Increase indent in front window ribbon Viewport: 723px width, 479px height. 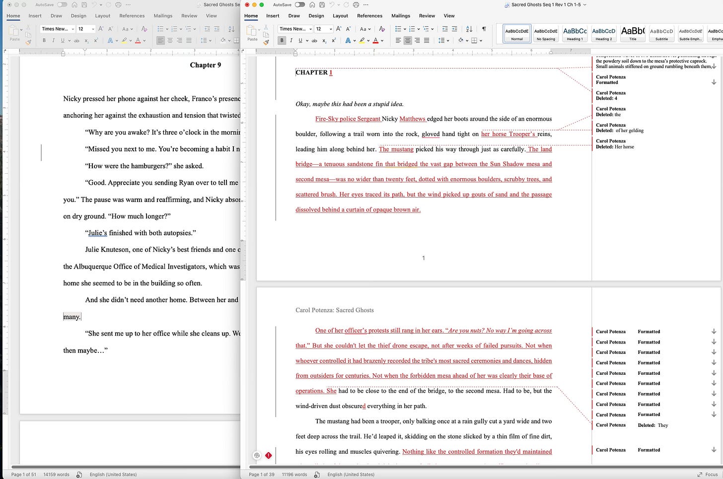click(x=454, y=29)
